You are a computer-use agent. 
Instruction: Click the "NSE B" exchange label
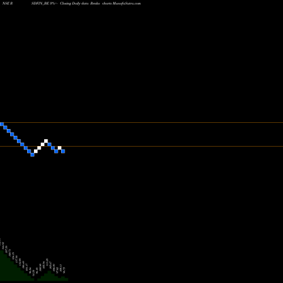coord(7,3)
